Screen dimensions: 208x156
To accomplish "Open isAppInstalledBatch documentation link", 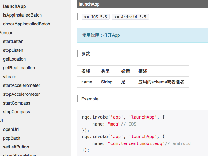I will (x=22, y=15).
